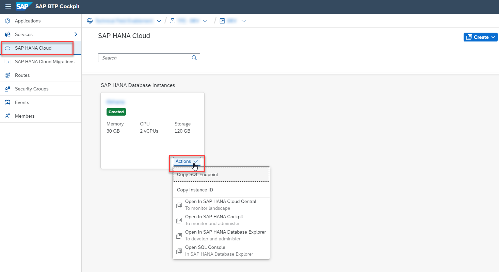Viewport: 499px width, 272px height.
Task: Click the 30 GB memory value
Action: click(x=113, y=131)
